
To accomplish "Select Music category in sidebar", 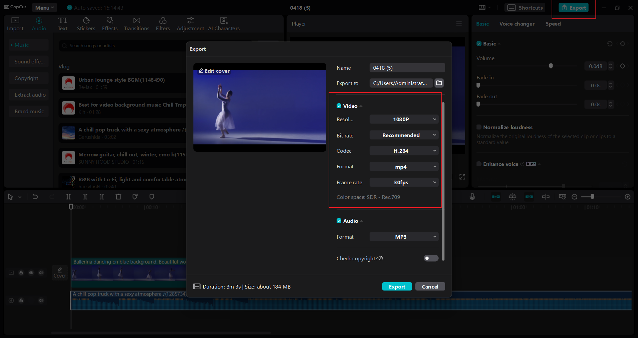I will point(29,45).
